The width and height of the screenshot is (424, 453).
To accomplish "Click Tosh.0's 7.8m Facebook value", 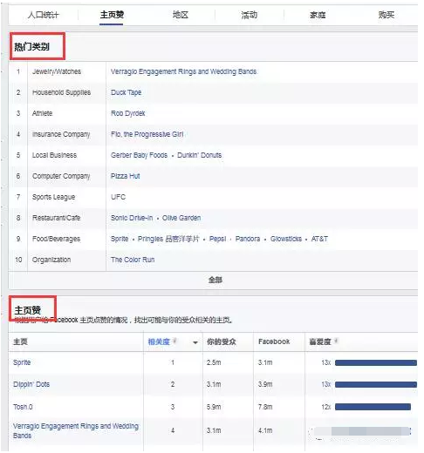I will (265, 407).
